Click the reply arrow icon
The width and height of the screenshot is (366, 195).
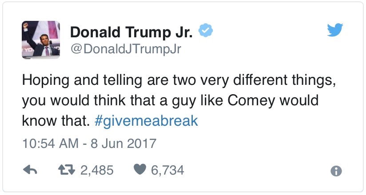click(x=30, y=170)
